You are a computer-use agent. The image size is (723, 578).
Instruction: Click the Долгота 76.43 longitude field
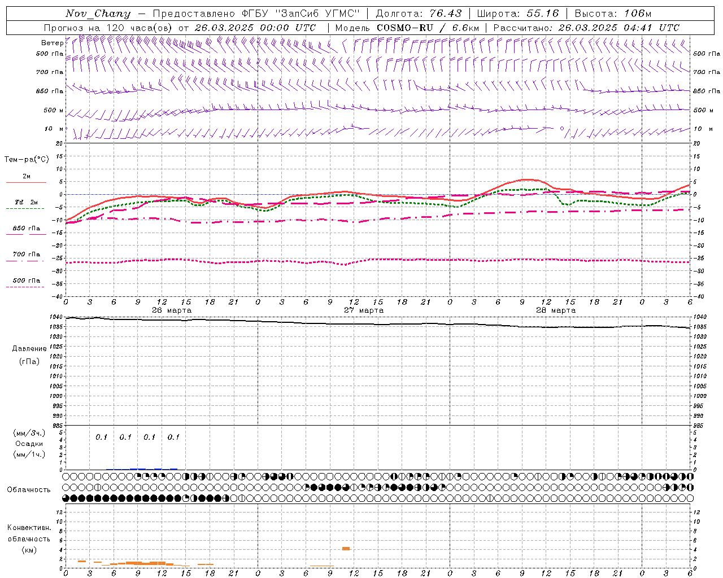(419, 14)
